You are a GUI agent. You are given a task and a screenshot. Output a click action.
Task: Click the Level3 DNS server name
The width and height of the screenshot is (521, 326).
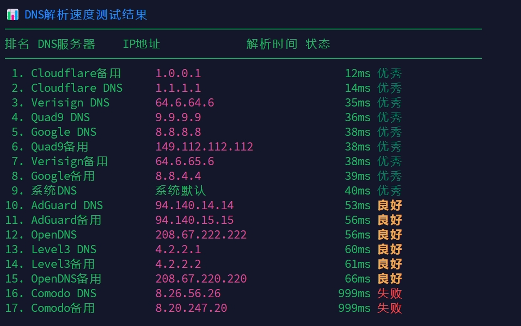point(63,249)
